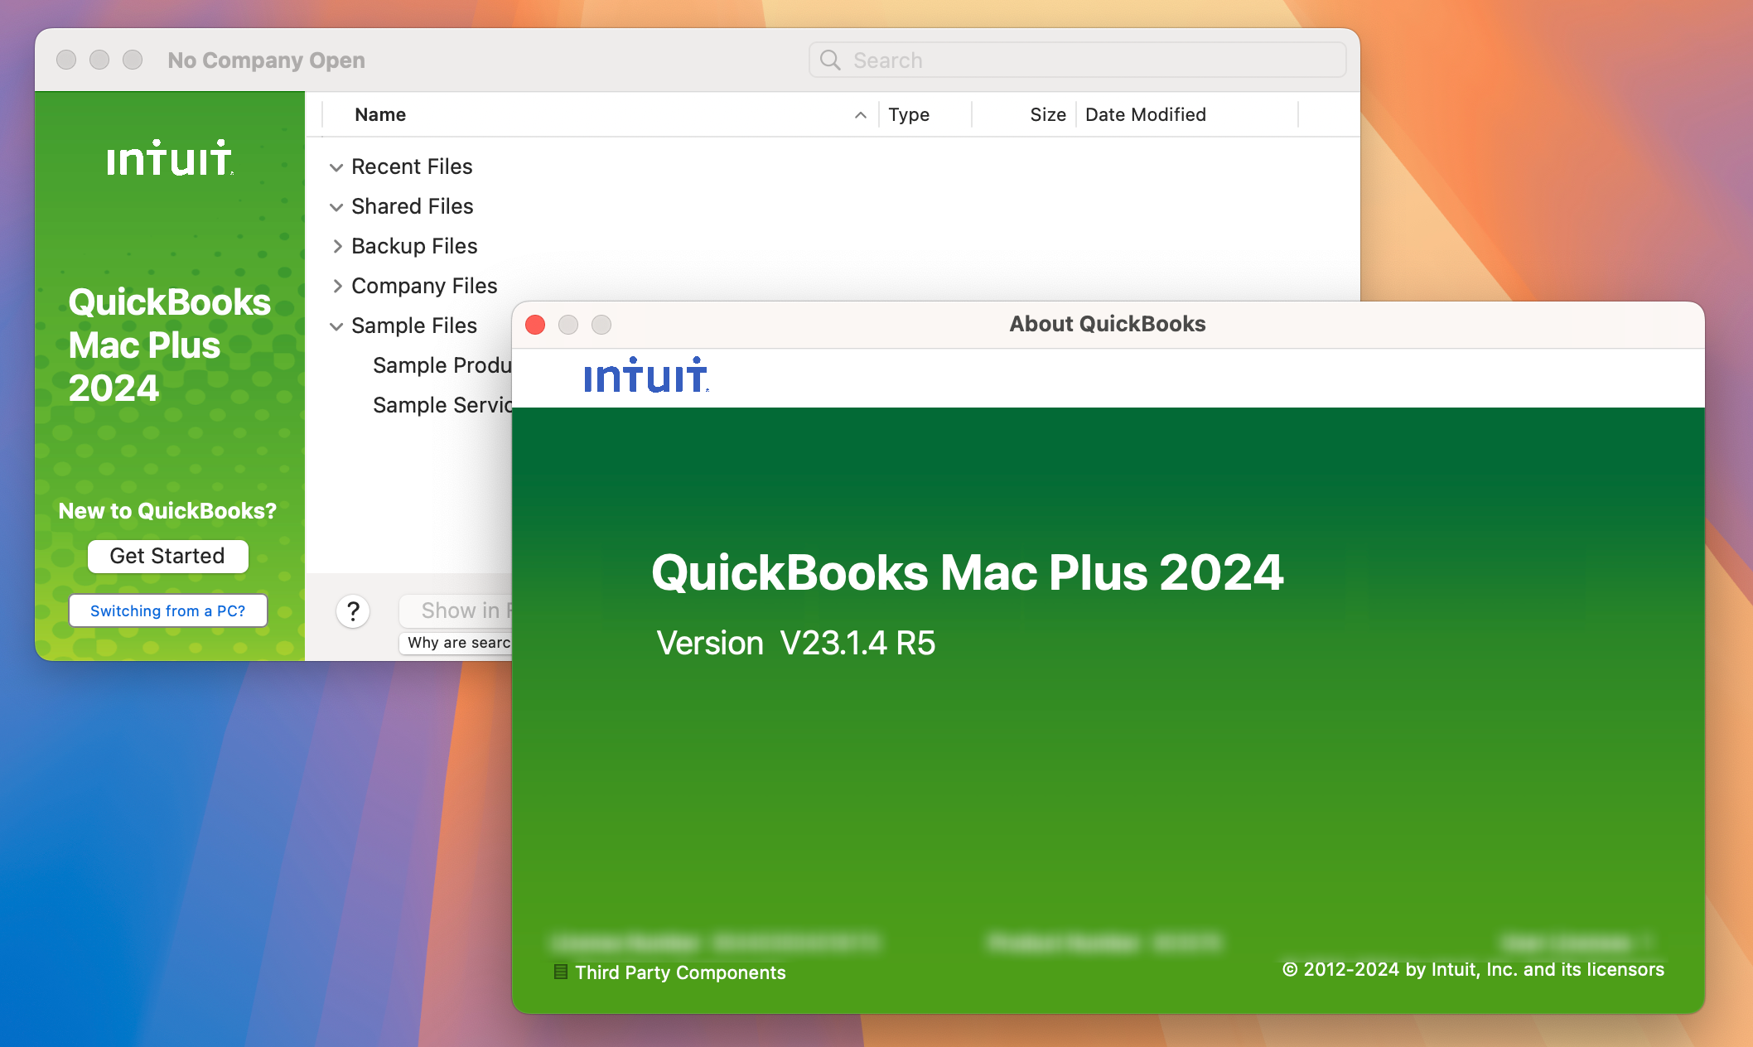This screenshot has width=1753, height=1047.
Task: Click the search magnifier icon
Action: [830, 60]
